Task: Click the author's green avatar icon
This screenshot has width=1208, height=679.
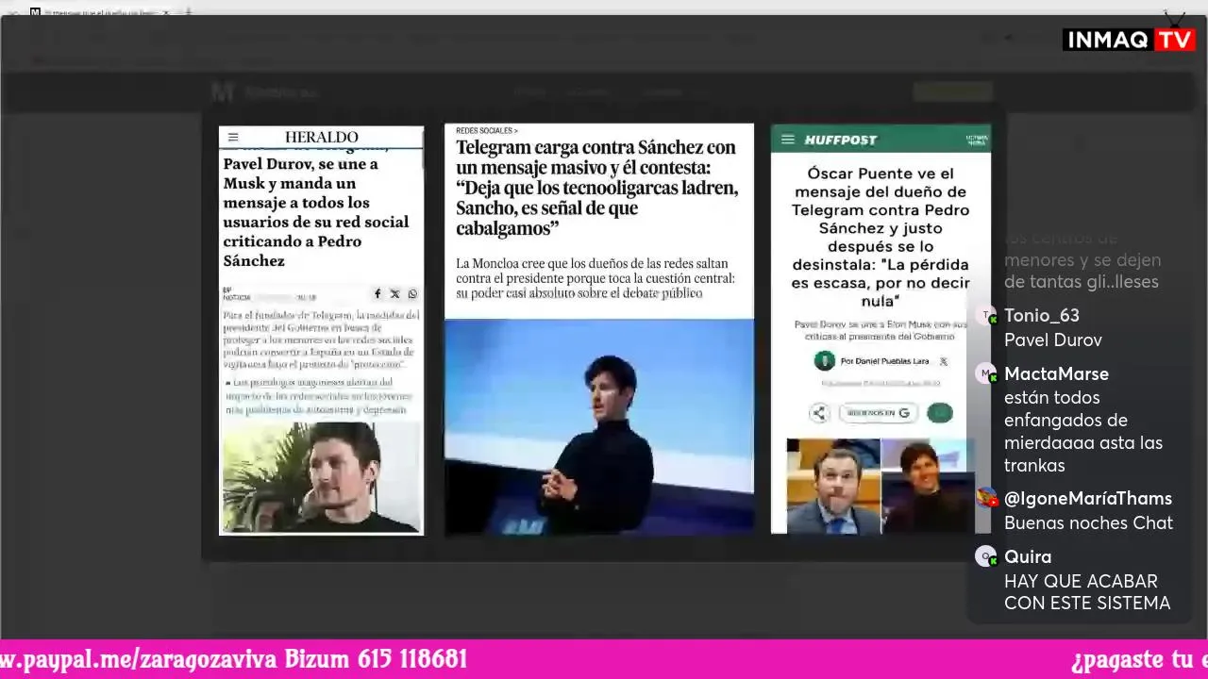Action: tap(824, 361)
